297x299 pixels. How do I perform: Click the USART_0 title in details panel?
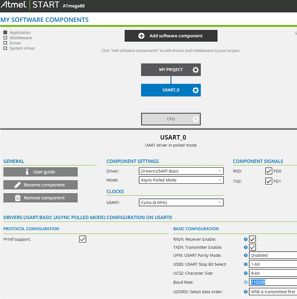pos(173,138)
